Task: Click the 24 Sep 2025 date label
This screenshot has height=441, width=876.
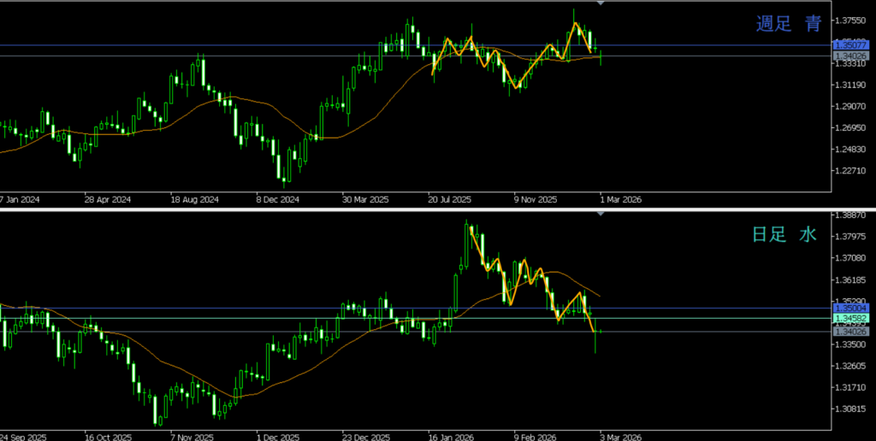Action: click(21, 434)
